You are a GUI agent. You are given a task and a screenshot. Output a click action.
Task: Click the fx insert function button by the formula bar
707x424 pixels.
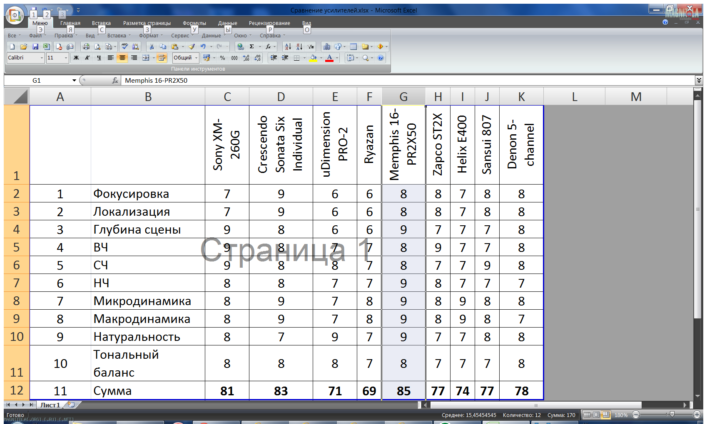[115, 80]
